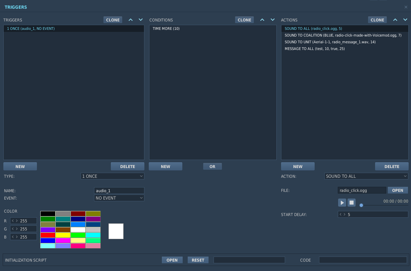
Task: Clone the selected action
Action: coord(377,20)
